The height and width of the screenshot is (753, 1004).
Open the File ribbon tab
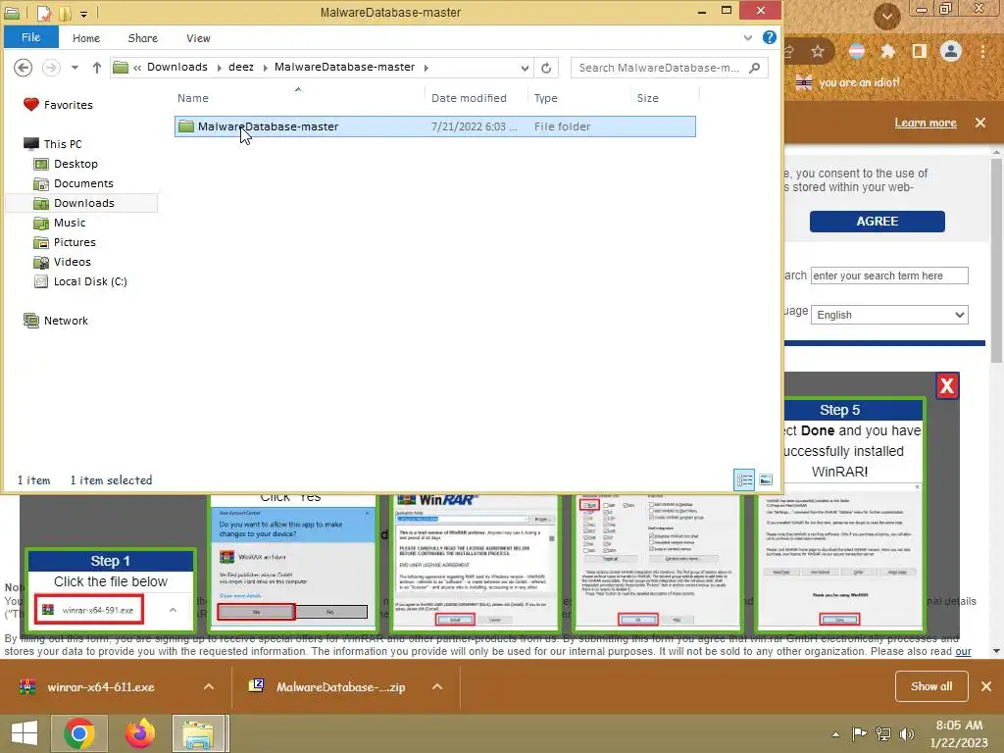(x=30, y=37)
